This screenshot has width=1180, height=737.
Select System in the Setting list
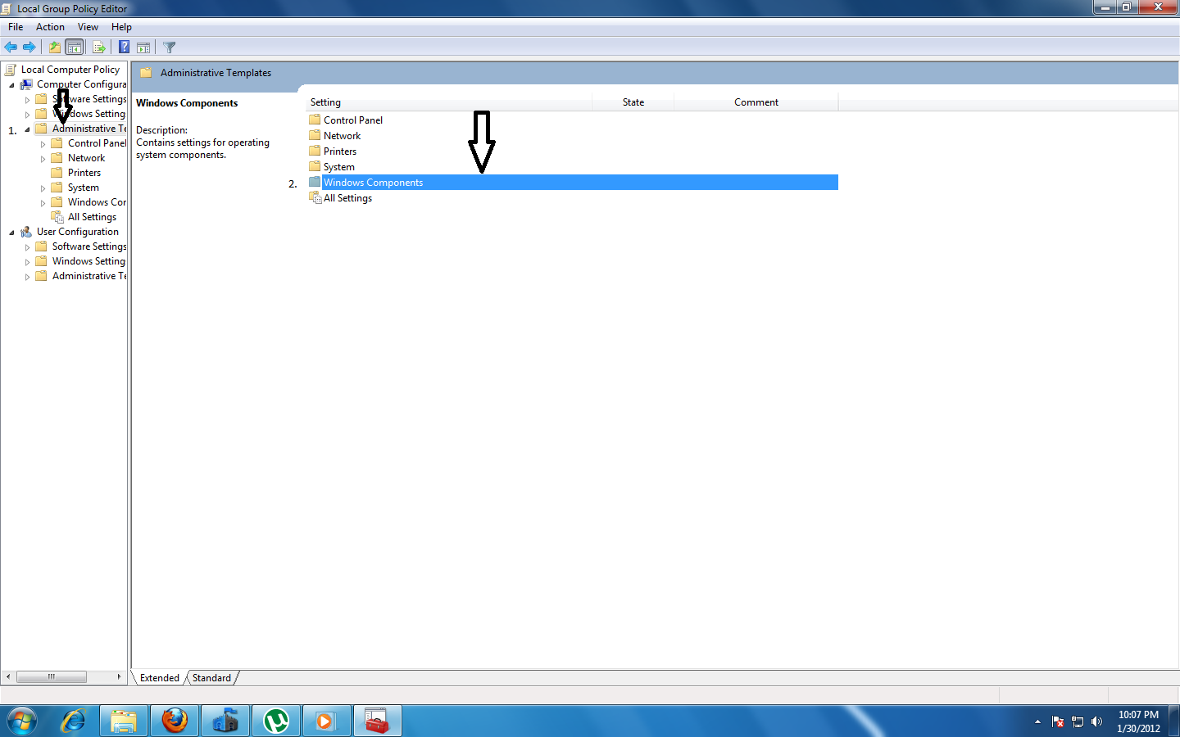coord(339,167)
